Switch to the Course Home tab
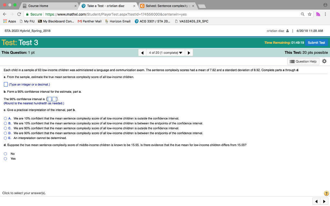330x206 pixels. coord(48,6)
